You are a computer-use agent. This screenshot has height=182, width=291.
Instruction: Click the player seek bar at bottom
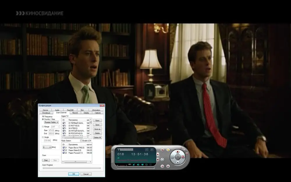click(x=136, y=168)
